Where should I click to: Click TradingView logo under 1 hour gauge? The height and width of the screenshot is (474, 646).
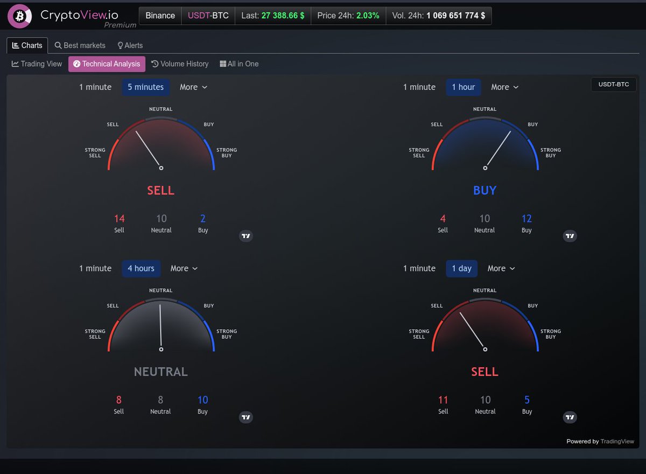570,236
